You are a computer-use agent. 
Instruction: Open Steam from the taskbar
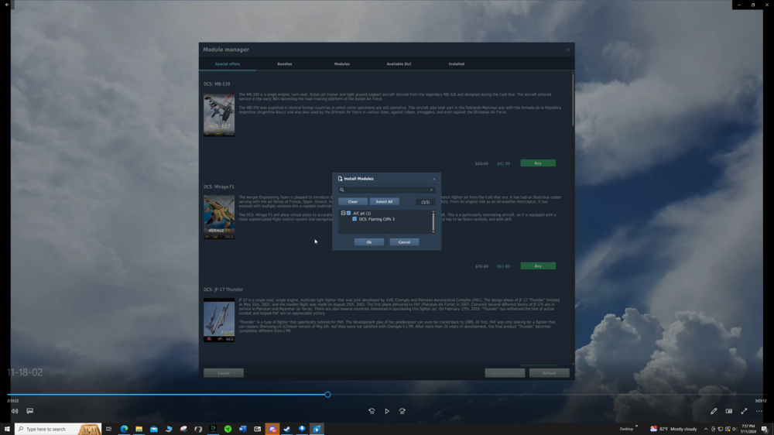[287, 429]
